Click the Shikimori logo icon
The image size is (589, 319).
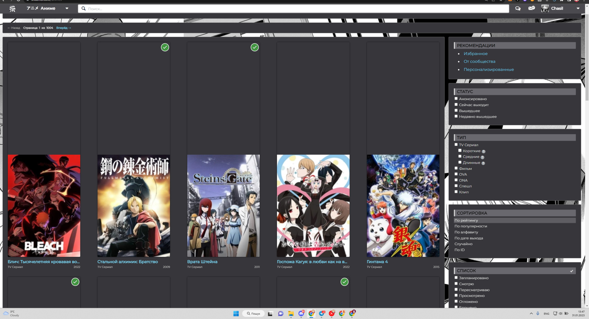pyautogui.click(x=12, y=9)
